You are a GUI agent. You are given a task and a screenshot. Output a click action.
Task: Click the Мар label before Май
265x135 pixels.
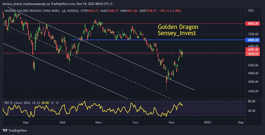point(26,122)
